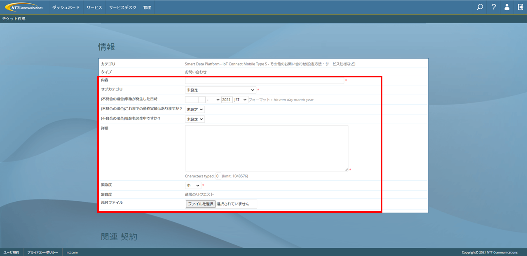Open the 緊急度 dropdown set to 中
The width and height of the screenshot is (527, 256).
click(x=193, y=186)
